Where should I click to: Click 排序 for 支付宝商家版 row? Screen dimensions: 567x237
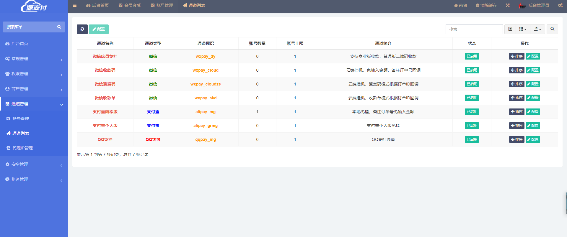tap(517, 112)
